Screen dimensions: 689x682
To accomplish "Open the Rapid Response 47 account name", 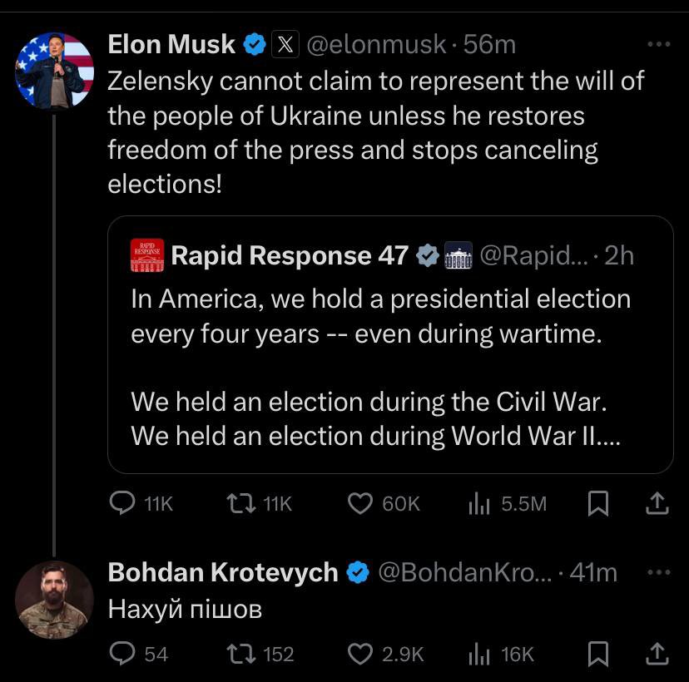I will (x=290, y=255).
